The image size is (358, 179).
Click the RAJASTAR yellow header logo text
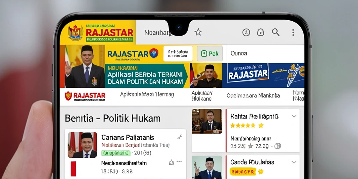pyautogui.click(x=109, y=33)
